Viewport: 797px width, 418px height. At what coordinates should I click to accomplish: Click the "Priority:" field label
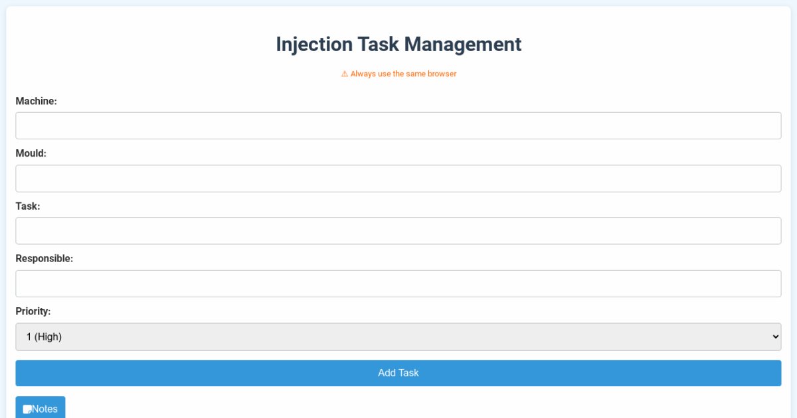coord(33,311)
